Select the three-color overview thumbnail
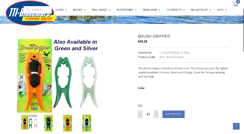 pos(29,122)
